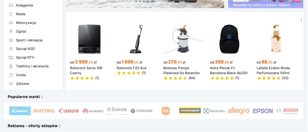Select the Sprzęt RTV monitor icon
The width and height of the screenshot is (308, 132).
11,58
